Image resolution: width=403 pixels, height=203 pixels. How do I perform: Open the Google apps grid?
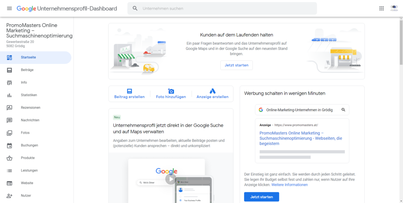tap(381, 8)
